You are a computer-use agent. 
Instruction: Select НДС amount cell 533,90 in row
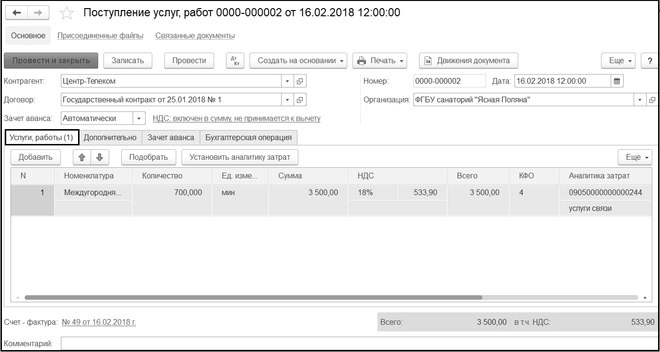pos(422,193)
